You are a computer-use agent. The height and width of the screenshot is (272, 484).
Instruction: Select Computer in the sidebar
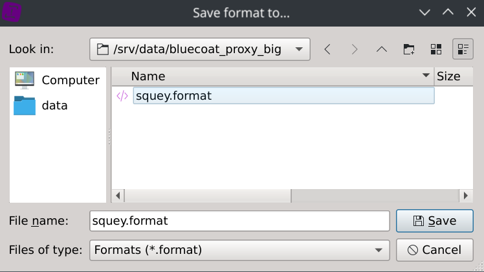[x=58, y=80]
